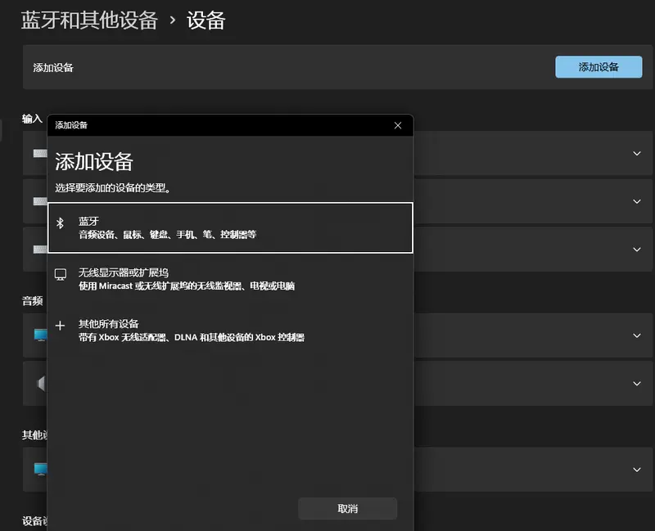Click the monitor icon in 音频 section
This screenshot has height=531, width=655.
click(40, 335)
